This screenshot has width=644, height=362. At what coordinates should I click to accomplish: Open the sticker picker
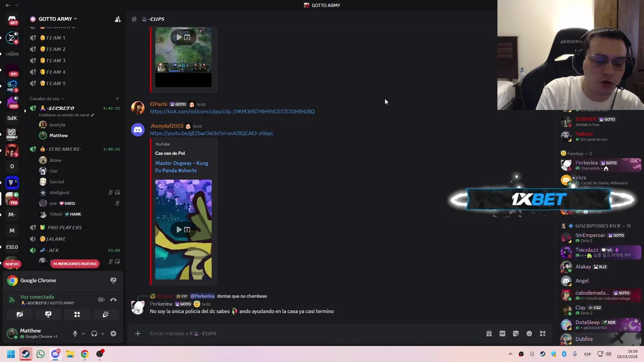(x=516, y=333)
